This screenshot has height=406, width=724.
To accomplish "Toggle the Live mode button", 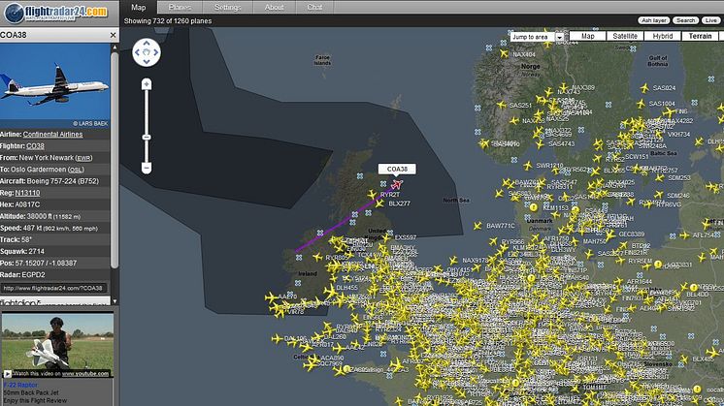I will click(x=710, y=20).
